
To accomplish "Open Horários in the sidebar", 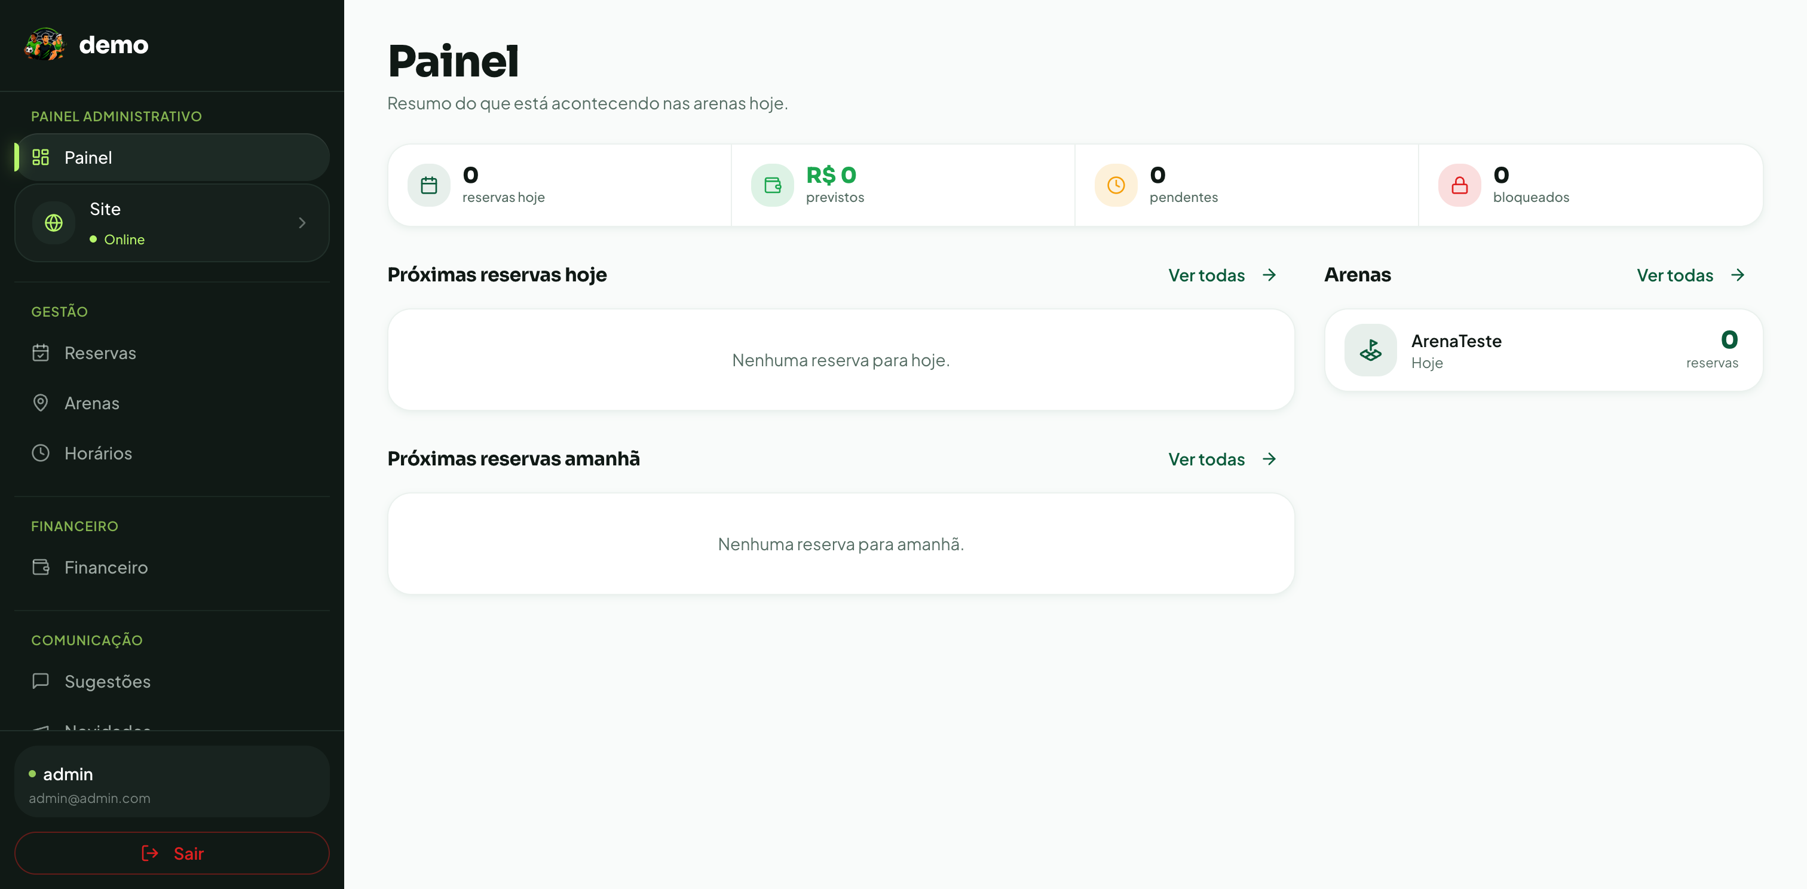I will [172, 453].
